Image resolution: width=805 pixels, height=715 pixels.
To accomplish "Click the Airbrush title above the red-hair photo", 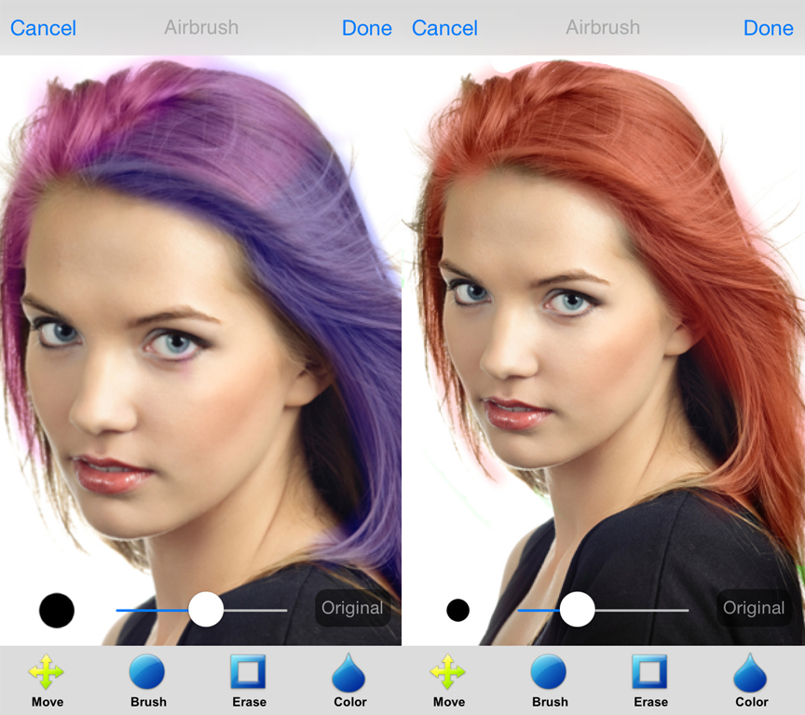I will coord(603,28).
